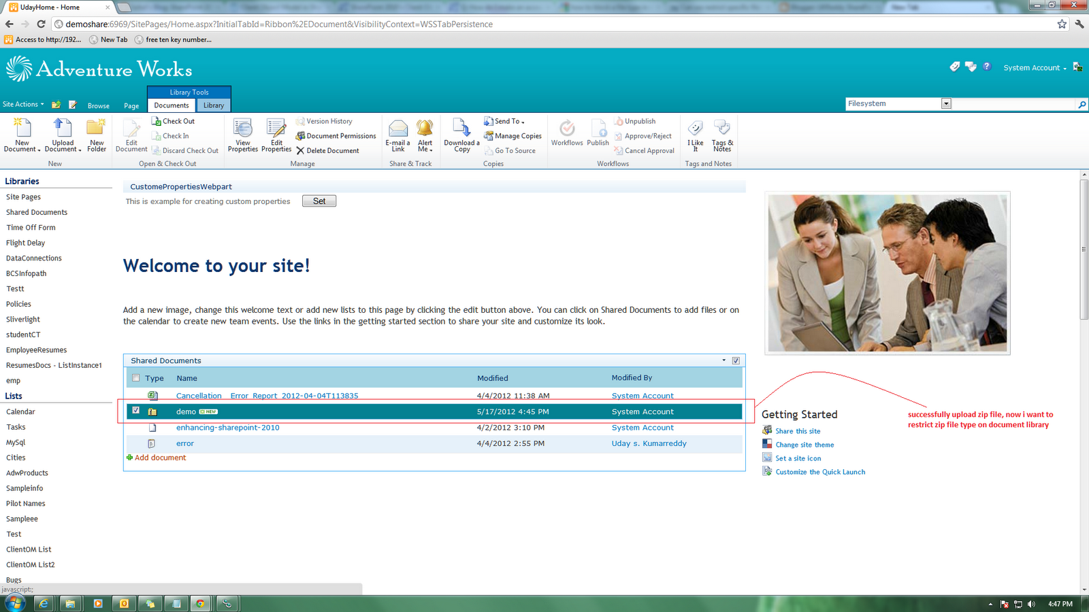Click Discard Check Out in the ribbon

185,151
